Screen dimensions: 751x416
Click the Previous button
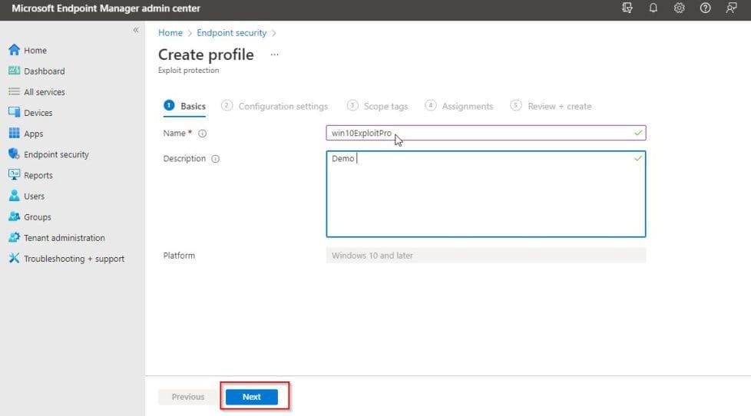pyautogui.click(x=187, y=397)
